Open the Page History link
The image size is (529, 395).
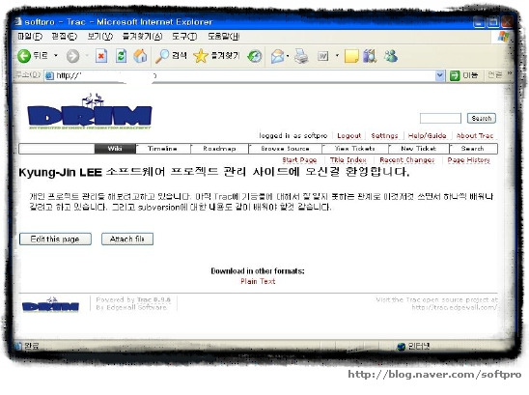468,160
